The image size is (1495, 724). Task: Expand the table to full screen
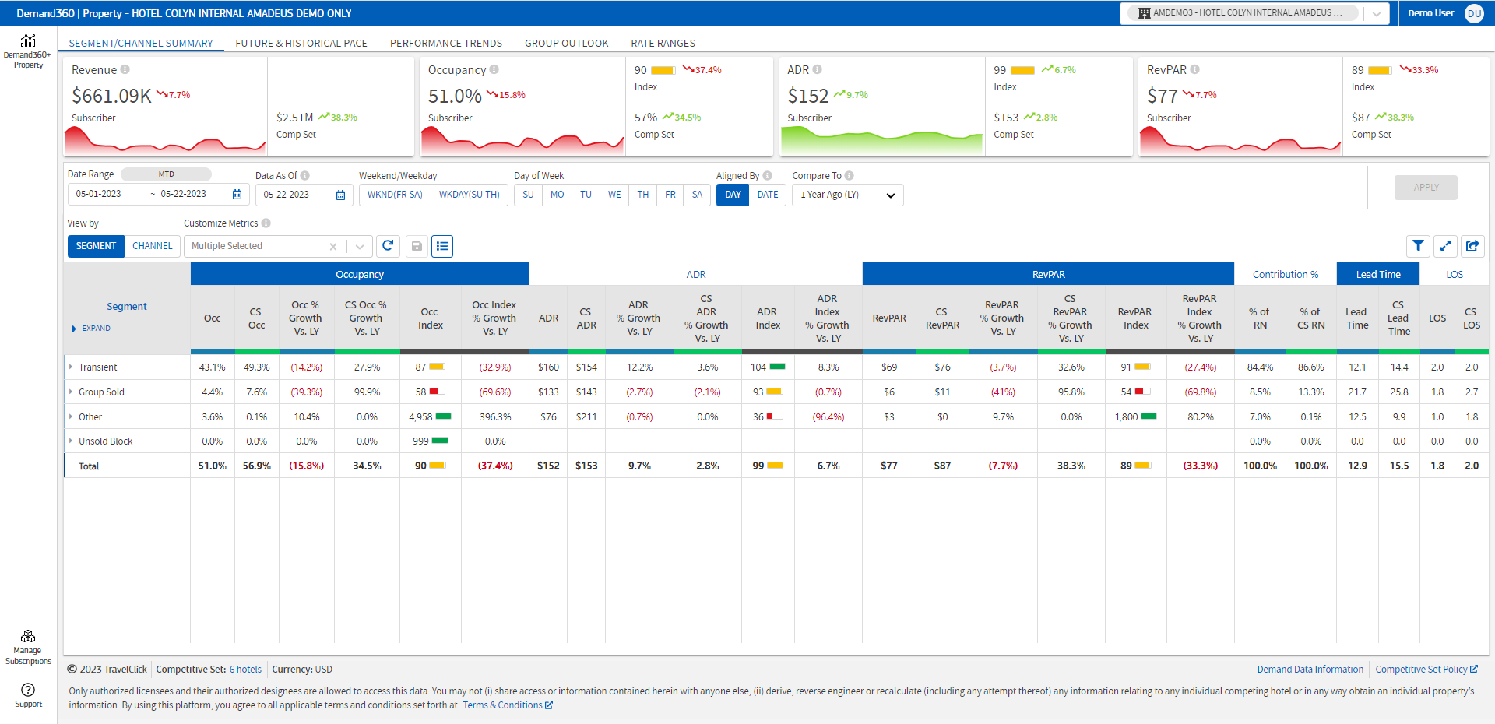(x=1445, y=246)
